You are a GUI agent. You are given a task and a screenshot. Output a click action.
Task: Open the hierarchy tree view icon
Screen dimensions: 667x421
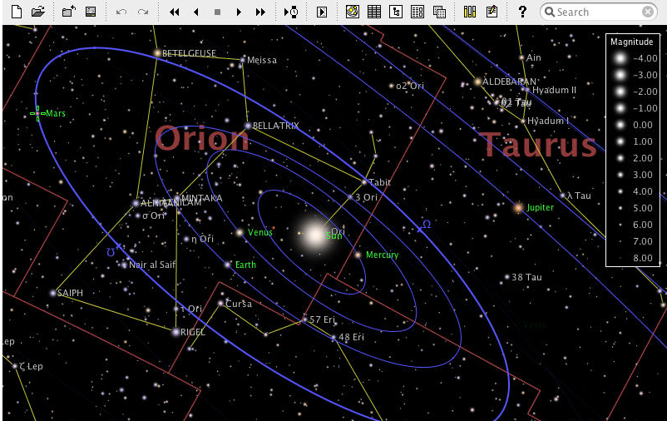[x=396, y=12]
